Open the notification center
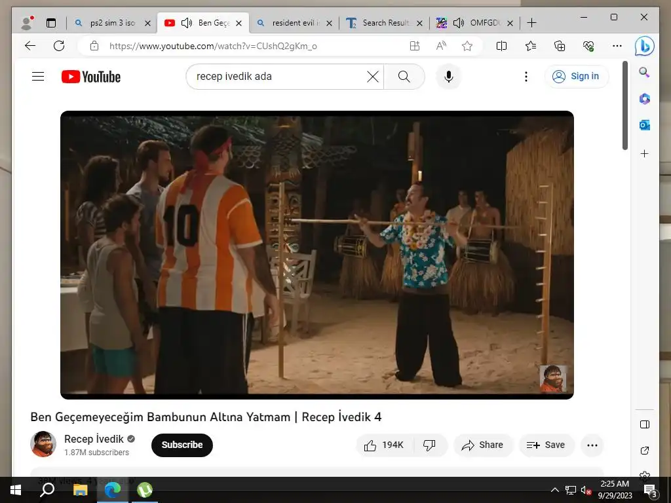This screenshot has width=671, height=503. coord(650,490)
